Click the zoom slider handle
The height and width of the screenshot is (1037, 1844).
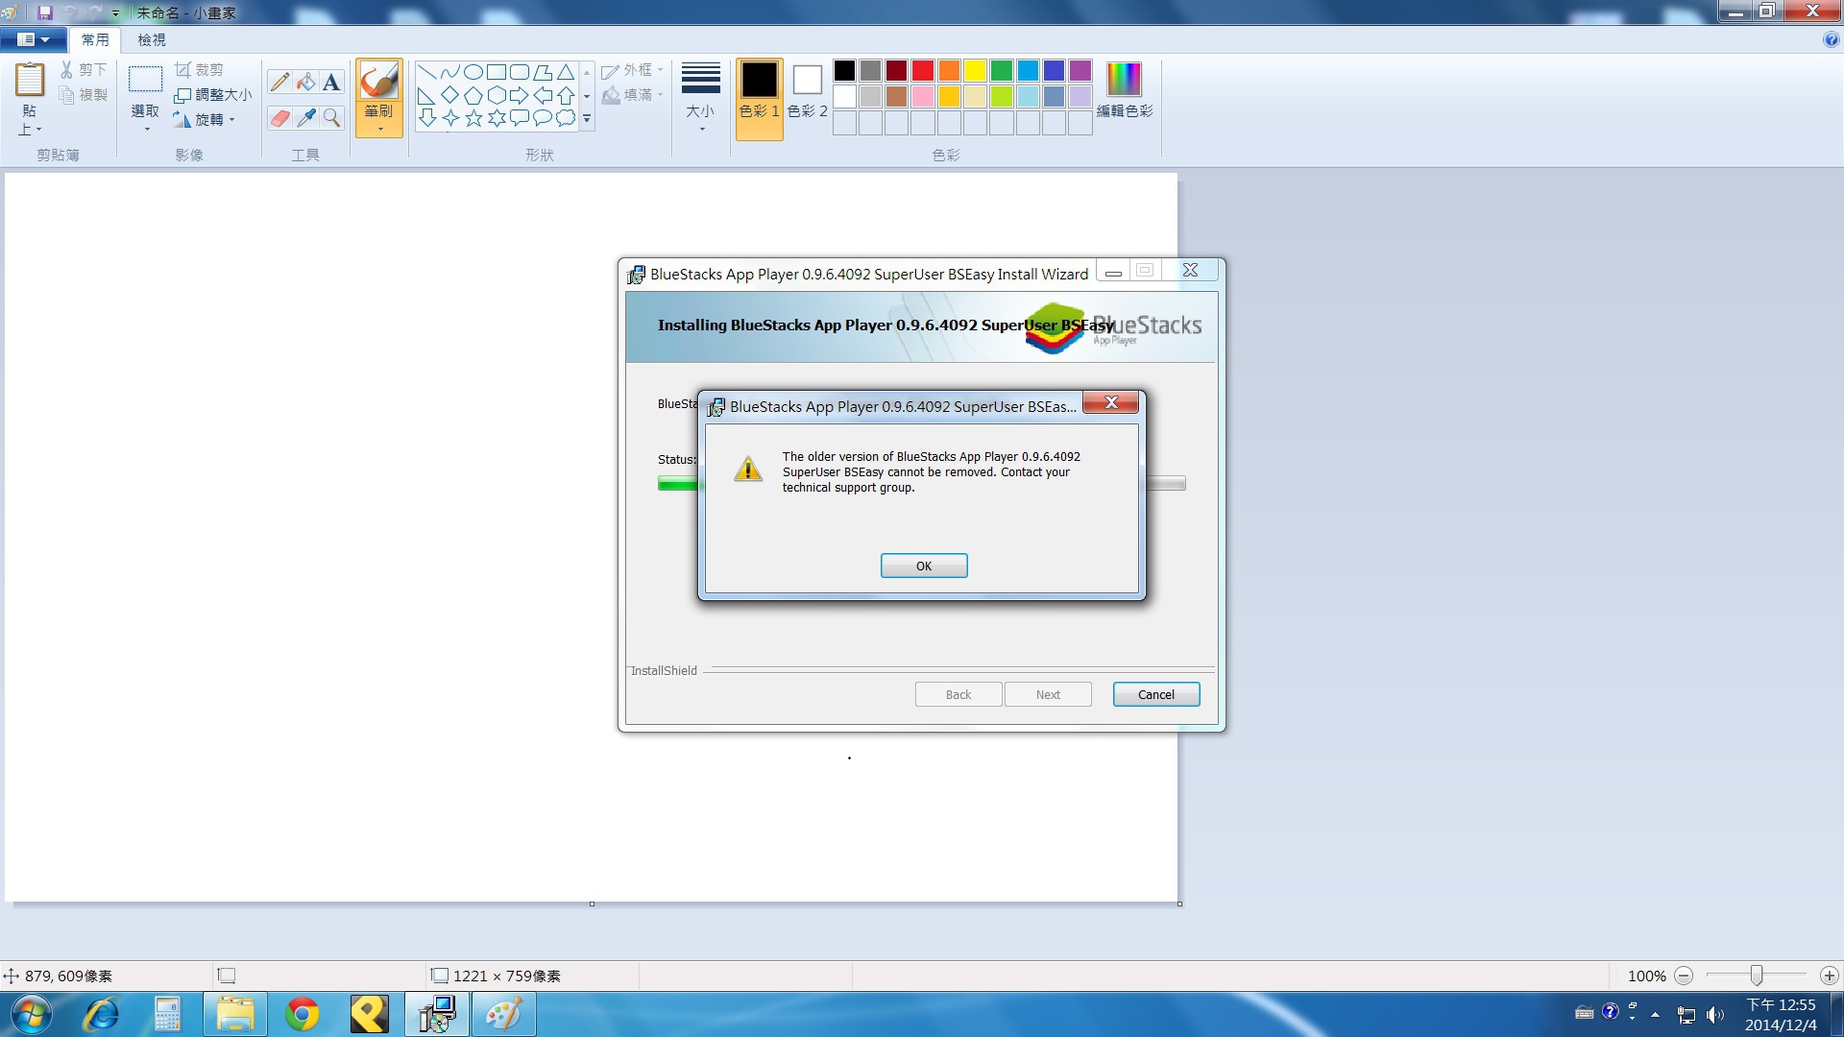(x=1756, y=976)
